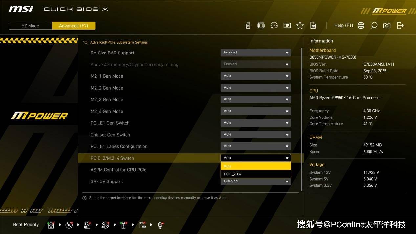The height and width of the screenshot is (234, 416).
Task: Open the PCI_E1 Gen Switch dropdown
Action: [x=256, y=123]
